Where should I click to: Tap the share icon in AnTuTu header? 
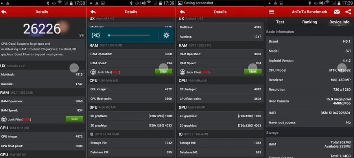pyautogui.click(x=348, y=12)
